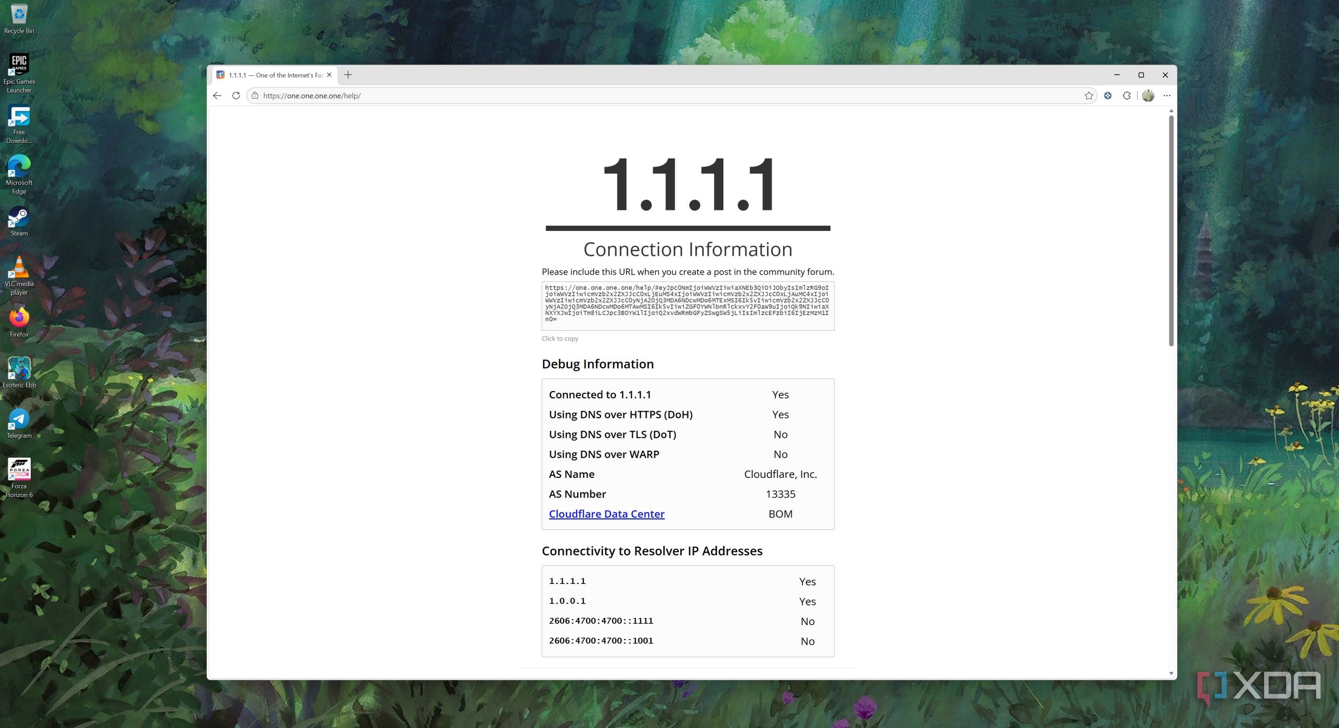Viewport: 1339px width, 728px height.
Task: Minimize the Edge browser window
Action: [x=1116, y=75]
